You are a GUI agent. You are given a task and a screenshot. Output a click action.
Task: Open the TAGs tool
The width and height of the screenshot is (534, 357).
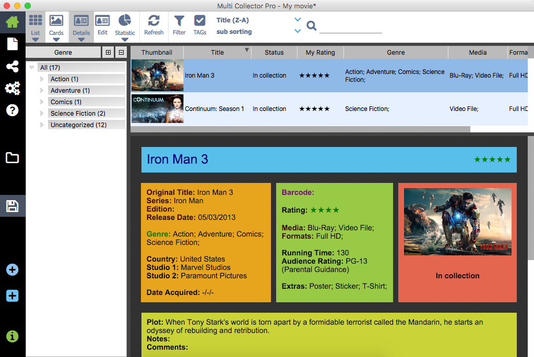pyautogui.click(x=199, y=25)
